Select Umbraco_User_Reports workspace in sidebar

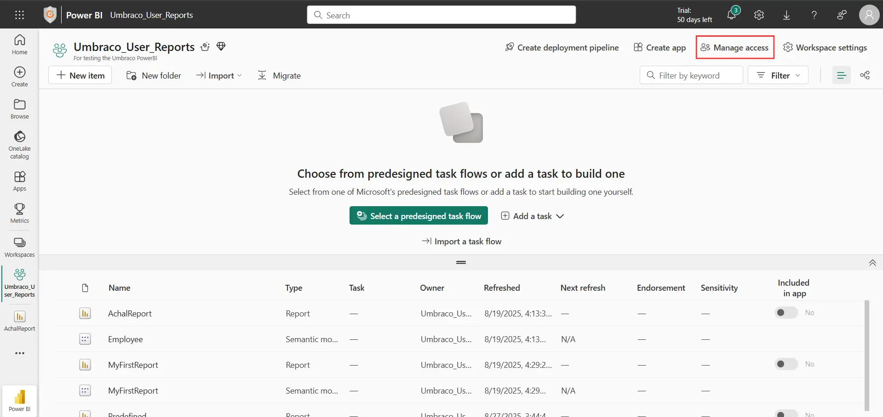pyautogui.click(x=19, y=283)
